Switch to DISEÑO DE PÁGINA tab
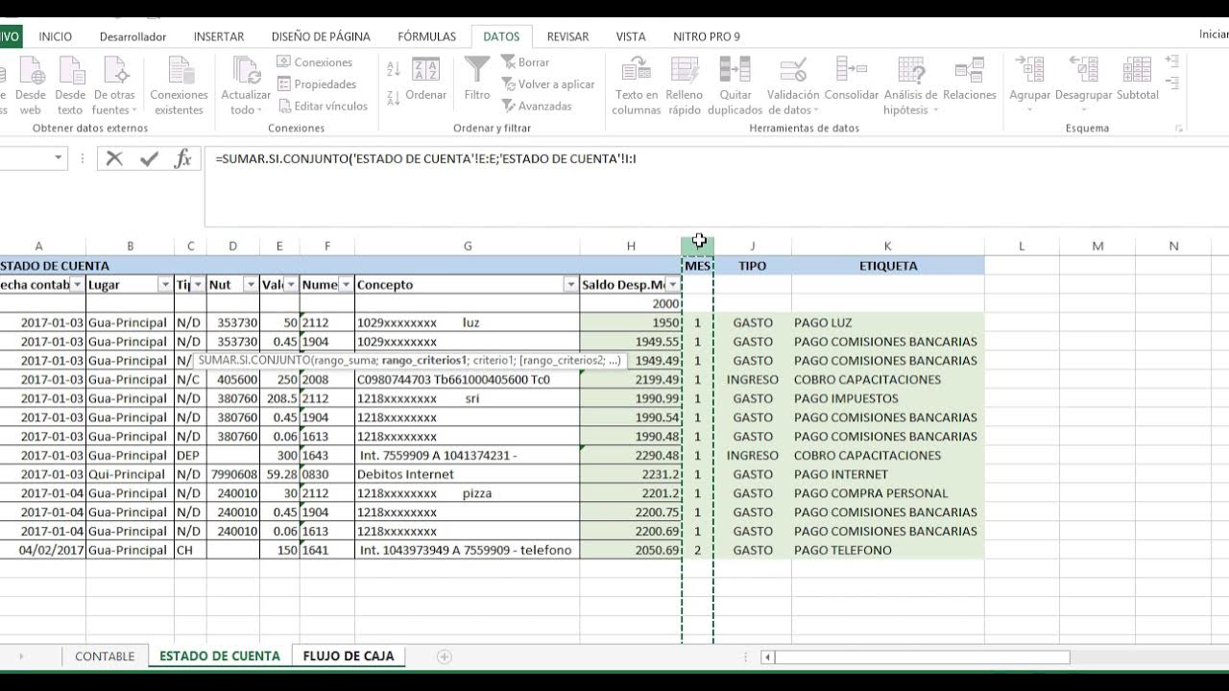 (321, 36)
